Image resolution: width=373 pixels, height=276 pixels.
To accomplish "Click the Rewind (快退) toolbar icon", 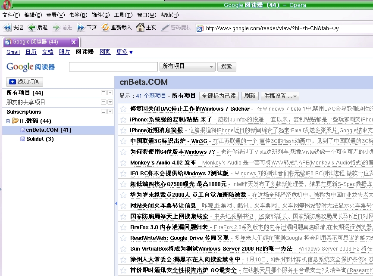I will pyautogui.click(x=7, y=28).
